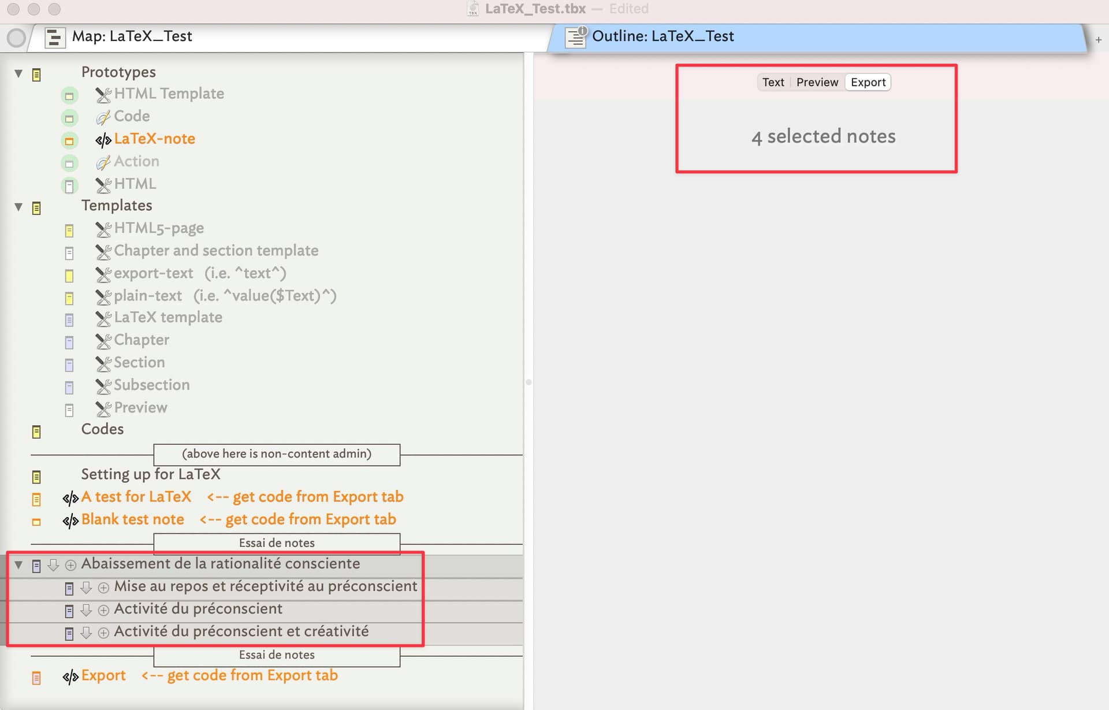This screenshot has height=710, width=1109.
Task: Select the A test for LaTeX note
Action: coord(136,497)
